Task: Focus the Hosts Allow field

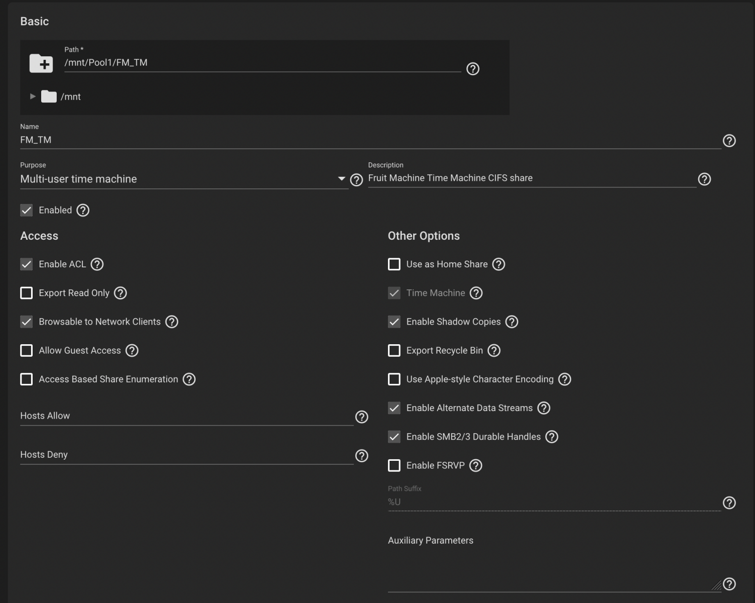Action: point(187,416)
